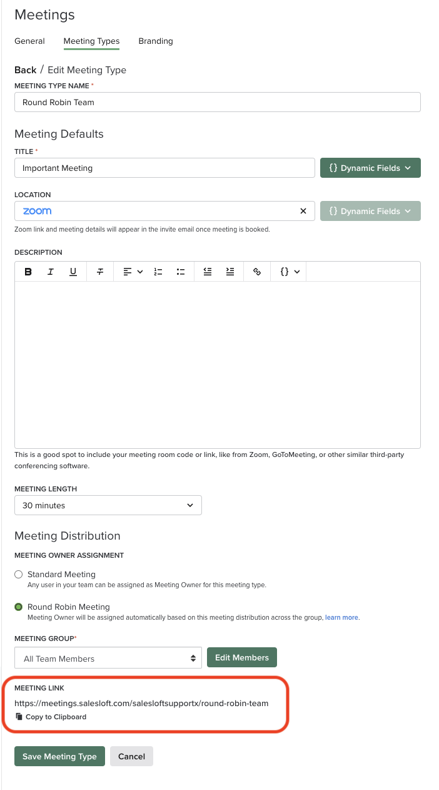Toggle bold formatting in description toolbar

(x=28, y=272)
